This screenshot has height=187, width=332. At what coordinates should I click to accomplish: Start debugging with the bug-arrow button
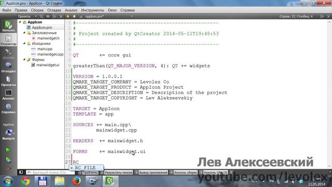point(8,159)
